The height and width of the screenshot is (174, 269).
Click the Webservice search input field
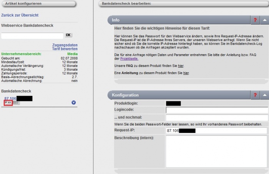point(32,35)
